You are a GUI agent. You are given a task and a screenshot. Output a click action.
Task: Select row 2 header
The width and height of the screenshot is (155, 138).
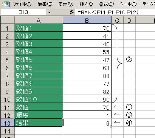(x=8, y=36)
